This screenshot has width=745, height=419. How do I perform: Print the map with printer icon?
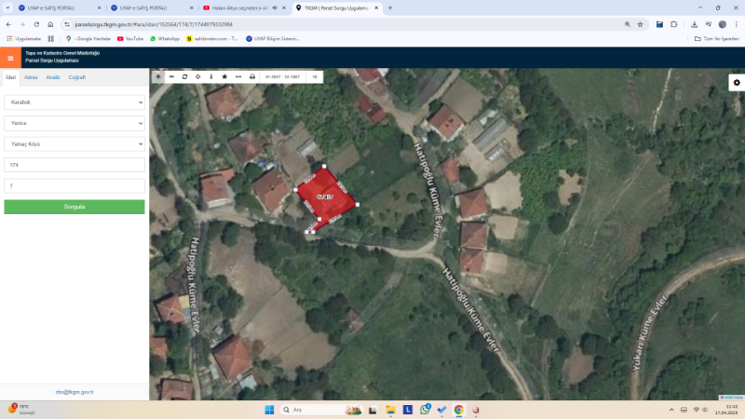[x=252, y=76]
